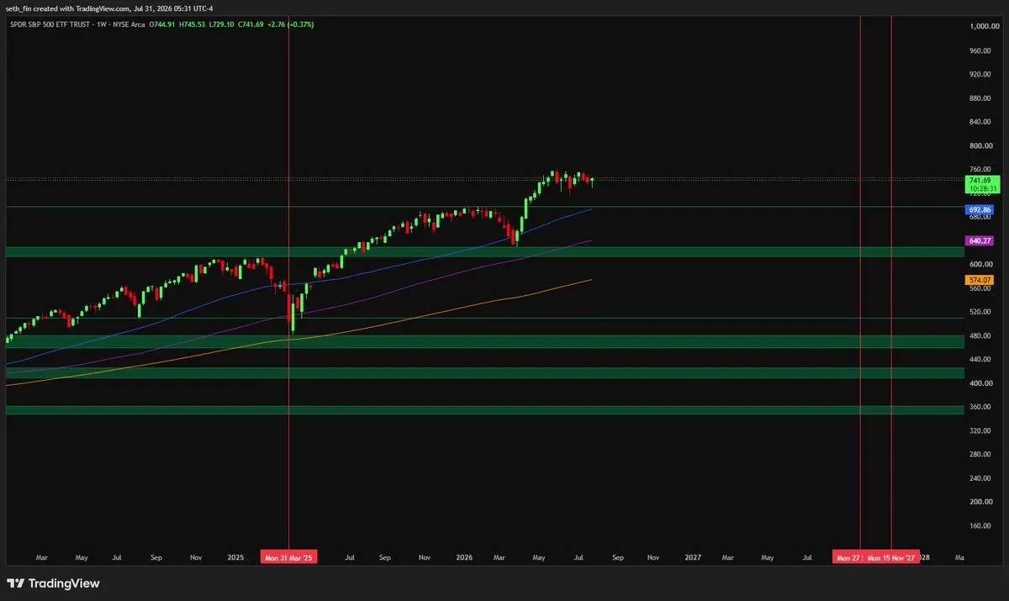
Task: Select the thin green horizontal line near 510
Action: coord(484,318)
